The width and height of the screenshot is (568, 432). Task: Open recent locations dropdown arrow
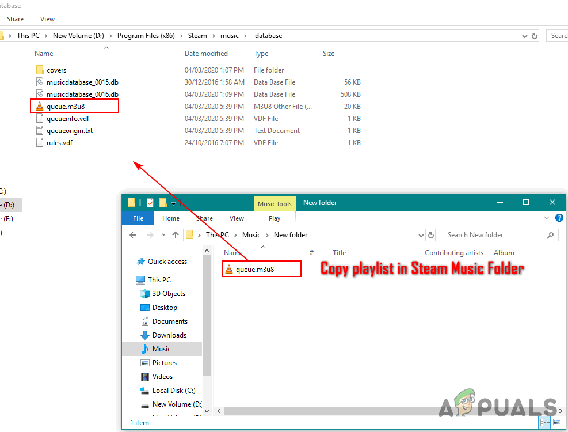click(x=164, y=235)
